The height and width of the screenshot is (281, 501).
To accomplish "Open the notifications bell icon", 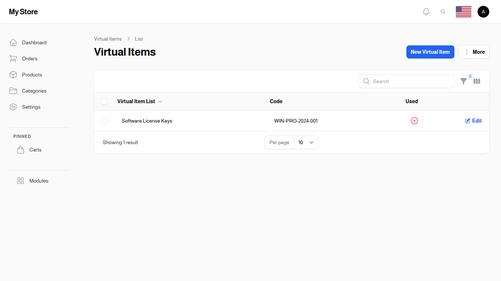I will [426, 11].
